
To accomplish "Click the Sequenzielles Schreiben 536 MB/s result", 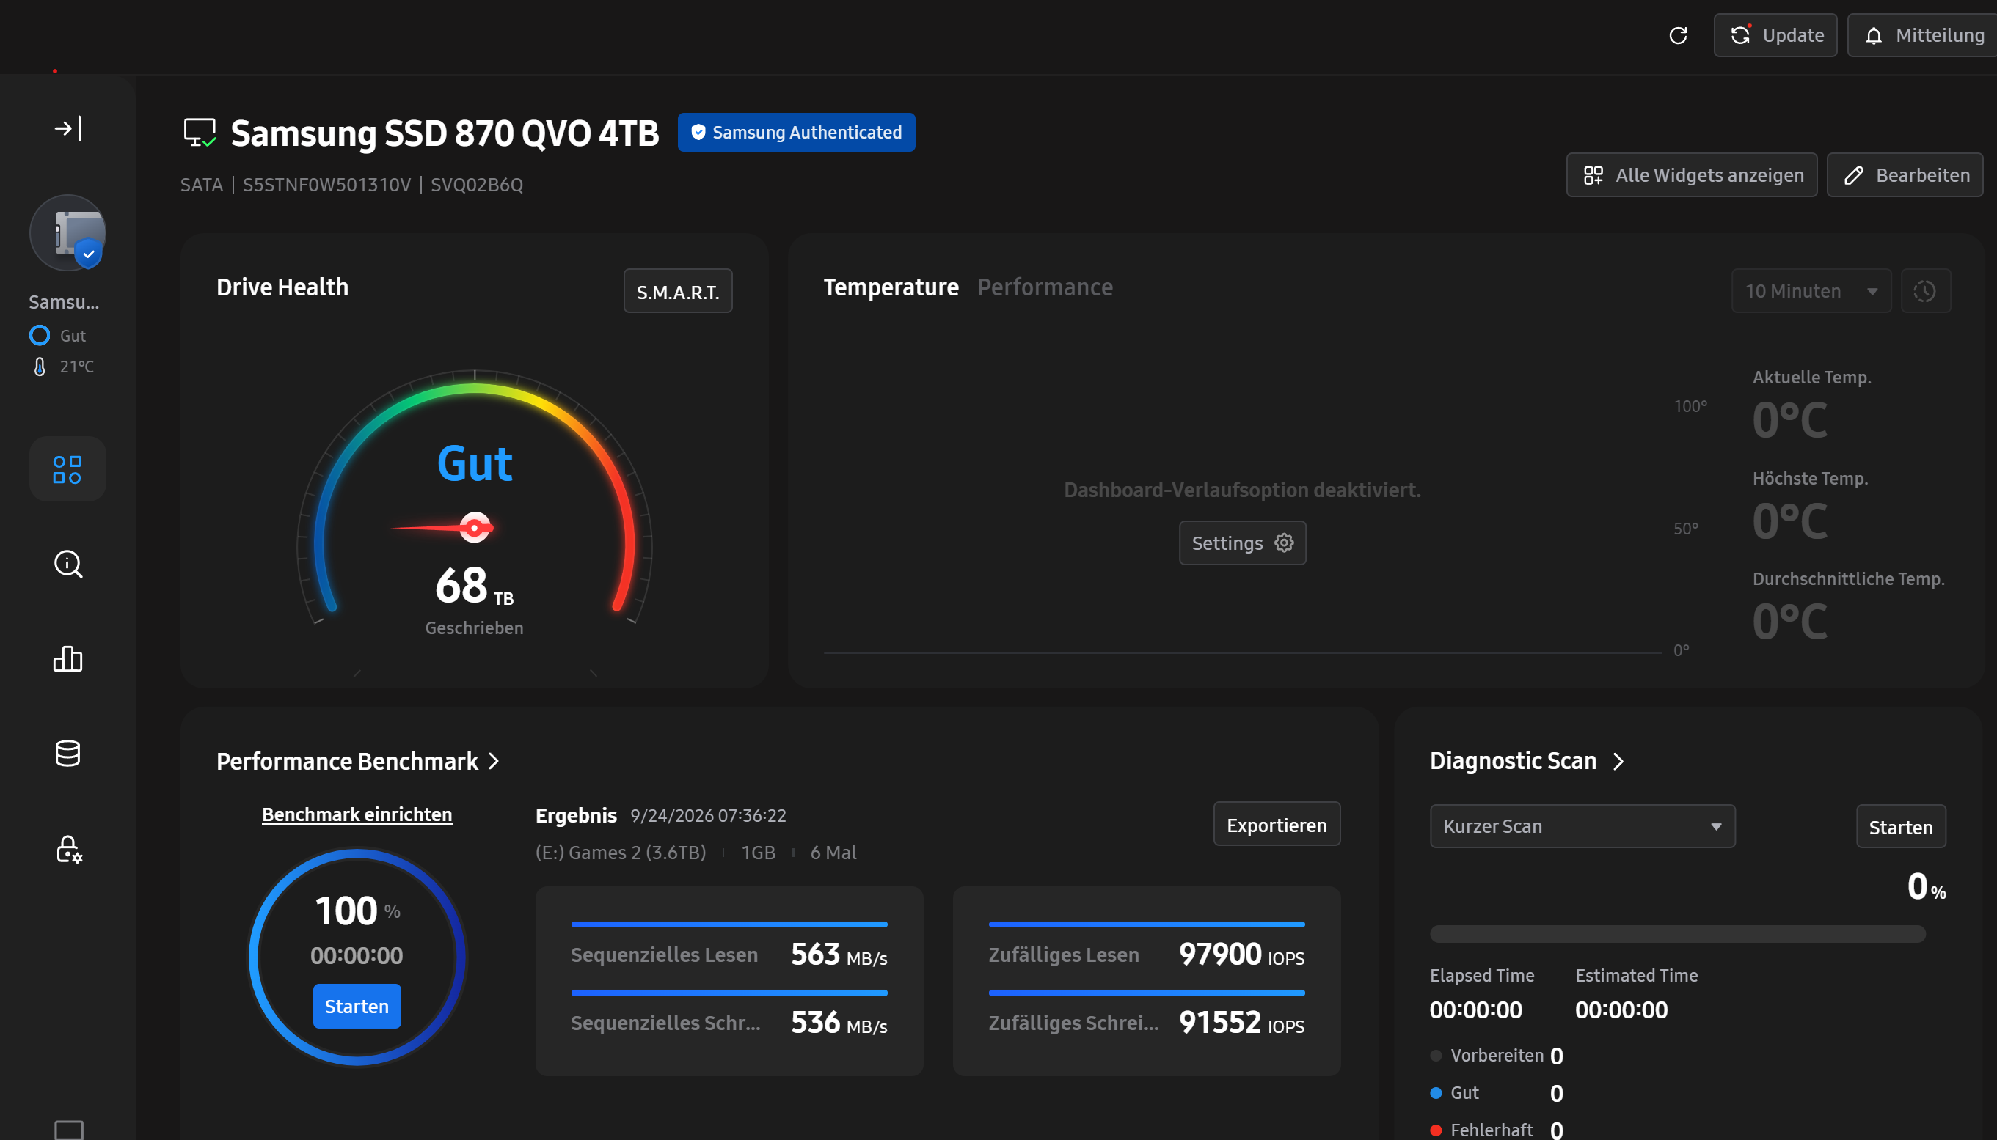I will click(x=729, y=1023).
